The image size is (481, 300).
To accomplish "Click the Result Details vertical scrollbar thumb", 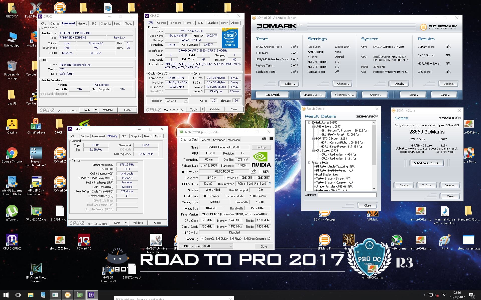I will tap(374, 145).
